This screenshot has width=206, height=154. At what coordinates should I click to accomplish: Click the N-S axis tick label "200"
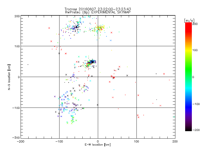click(17, 16)
